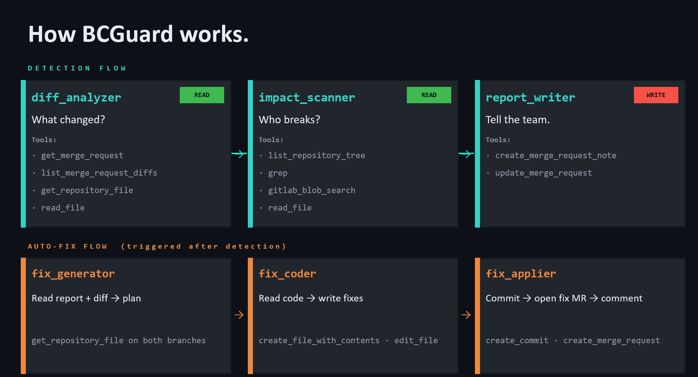The height and width of the screenshot is (377, 698).
Task: Select "Commit → open fix MR → comment" description
Action: pyautogui.click(x=564, y=298)
